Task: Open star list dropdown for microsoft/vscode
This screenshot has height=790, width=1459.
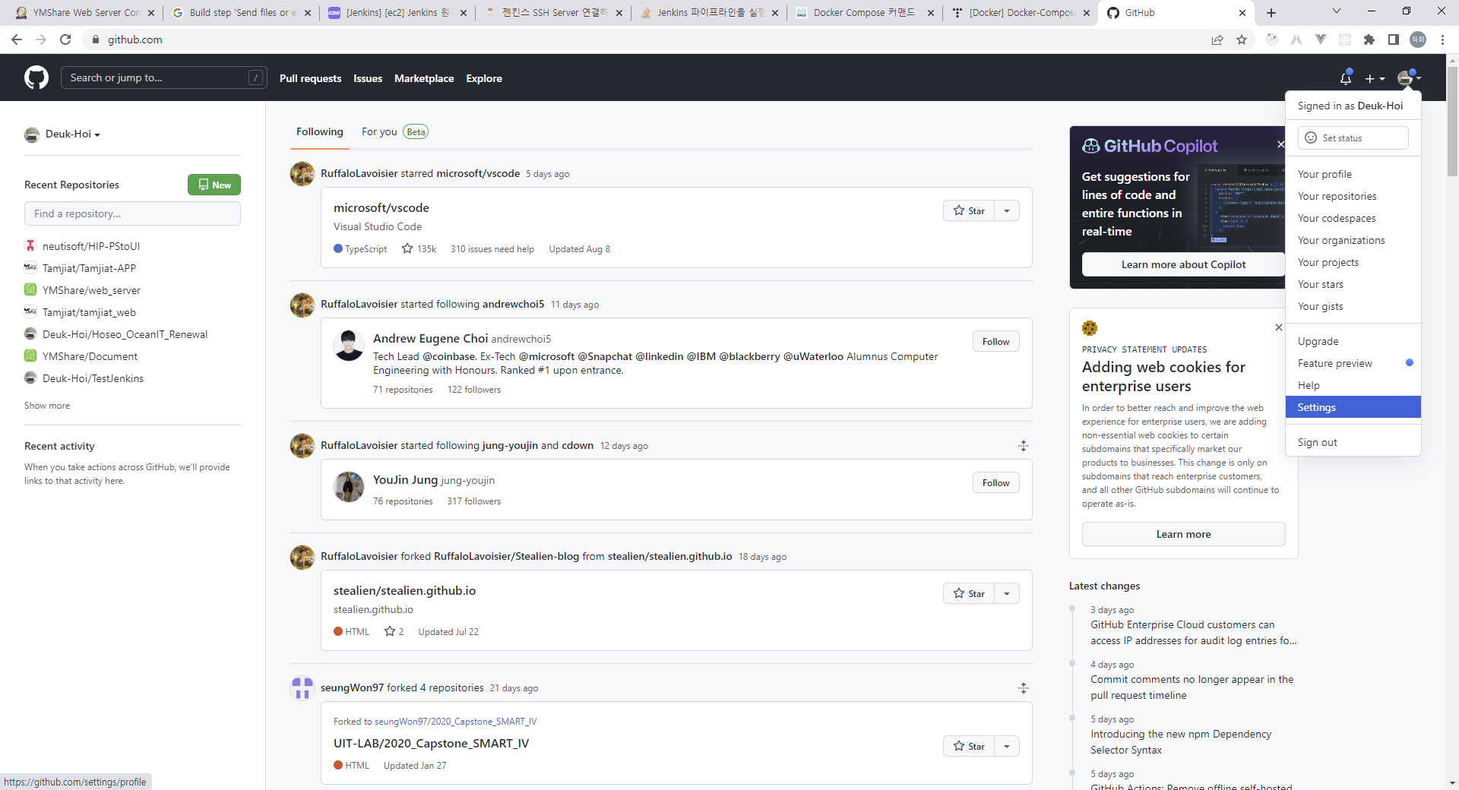Action: click(1007, 211)
